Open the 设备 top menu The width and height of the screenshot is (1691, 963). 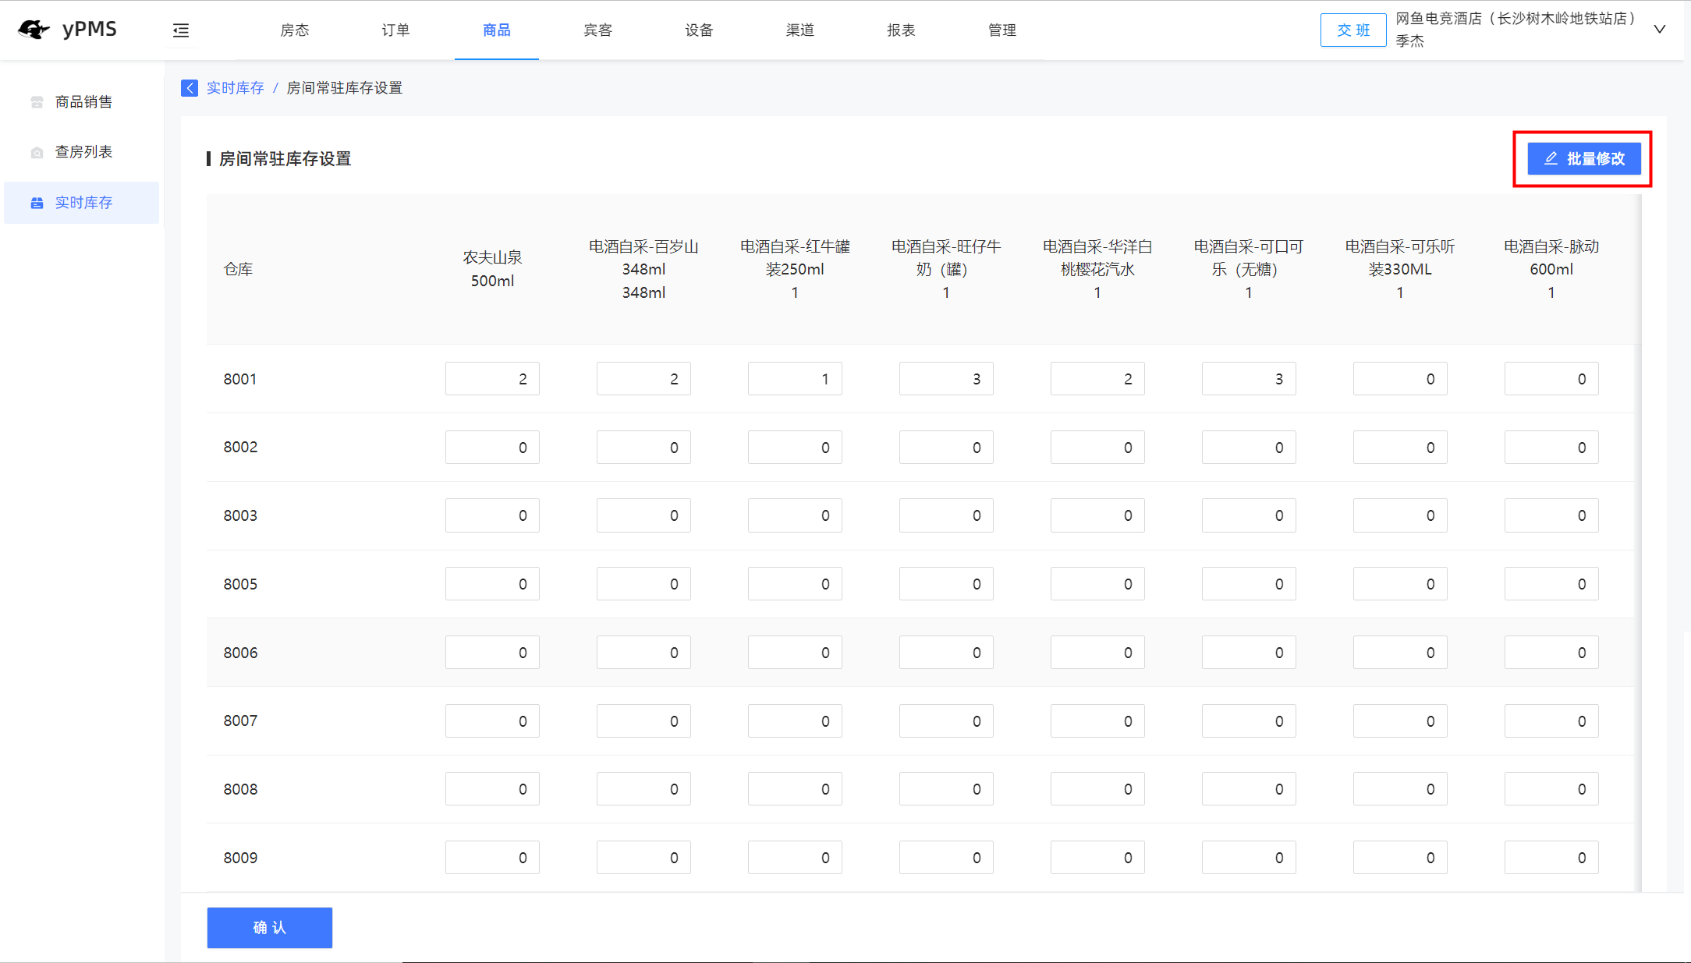[699, 30]
